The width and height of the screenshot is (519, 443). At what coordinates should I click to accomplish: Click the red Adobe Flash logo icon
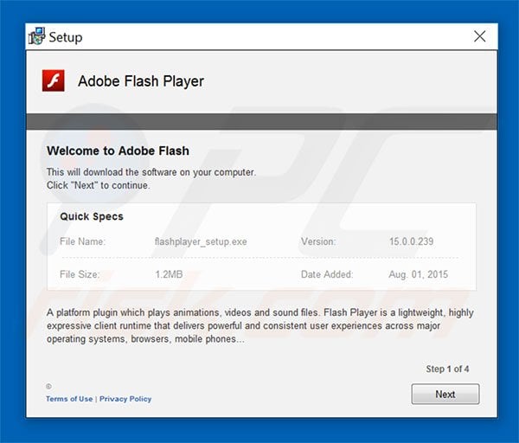(54, 80)
